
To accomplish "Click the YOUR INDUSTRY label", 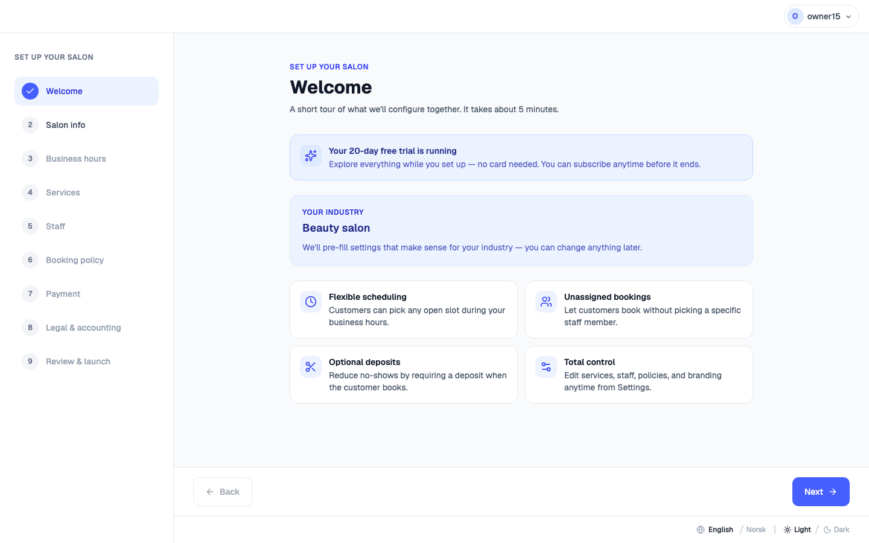I will coord(333,212).
